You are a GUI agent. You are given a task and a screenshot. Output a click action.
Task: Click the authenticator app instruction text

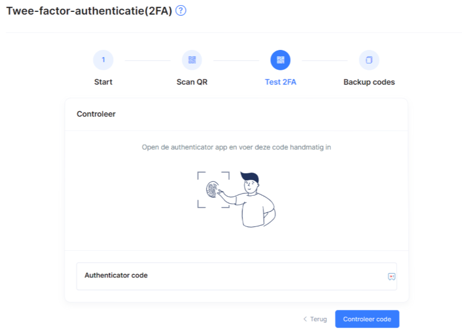click(236, 147)
